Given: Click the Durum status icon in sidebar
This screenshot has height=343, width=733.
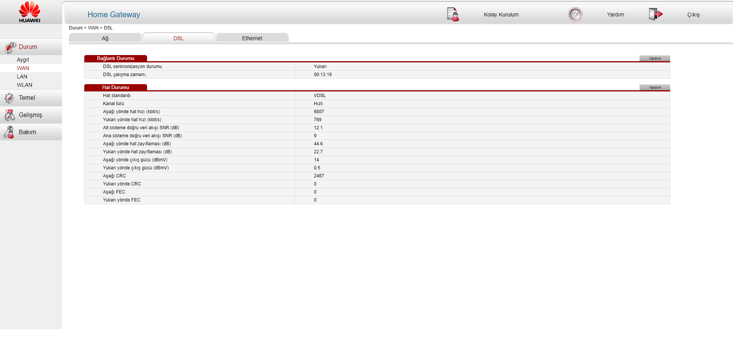Looking at the screenshot, I should coord(10,47).
